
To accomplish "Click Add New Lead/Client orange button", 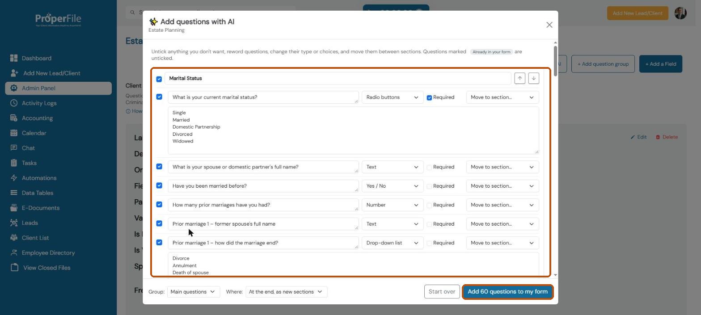I will (x=638, y=13).
